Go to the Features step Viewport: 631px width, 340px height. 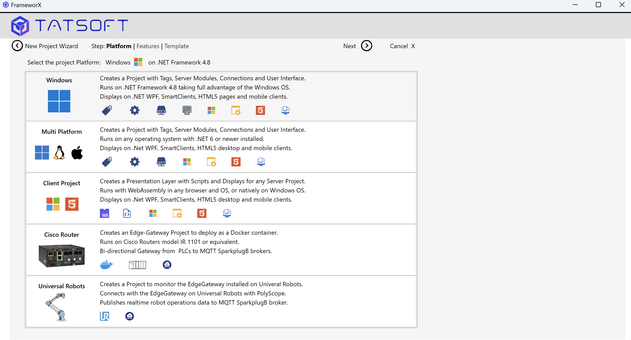(148, 46)
